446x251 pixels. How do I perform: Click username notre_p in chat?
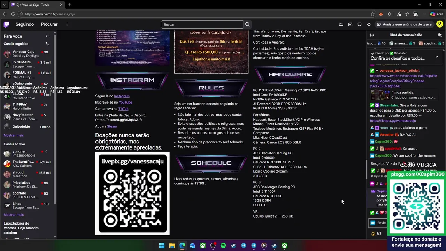tap(386, 128)
